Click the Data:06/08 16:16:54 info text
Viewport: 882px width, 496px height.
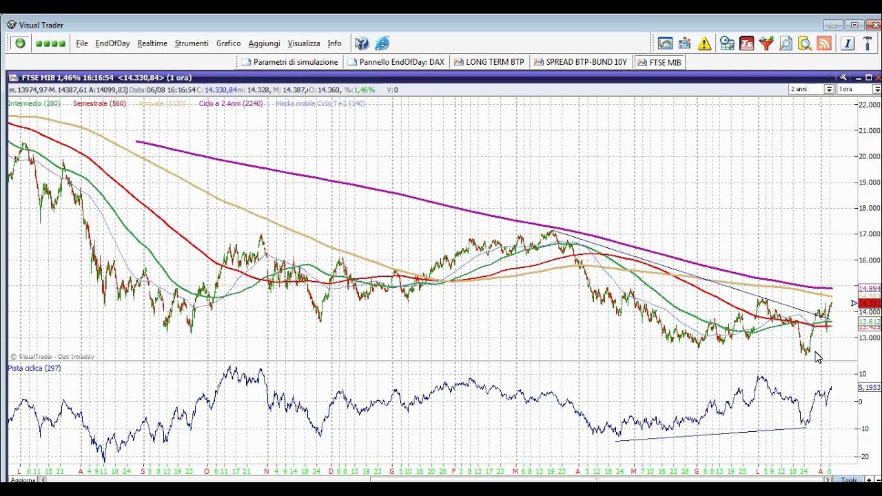(162, 90)
